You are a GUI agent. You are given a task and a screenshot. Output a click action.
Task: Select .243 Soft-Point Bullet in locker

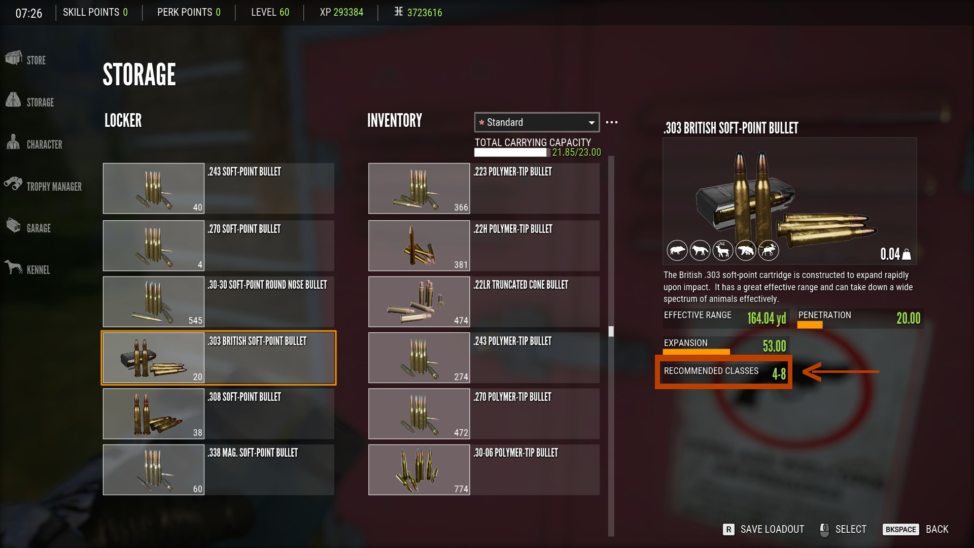coord(219,188)
